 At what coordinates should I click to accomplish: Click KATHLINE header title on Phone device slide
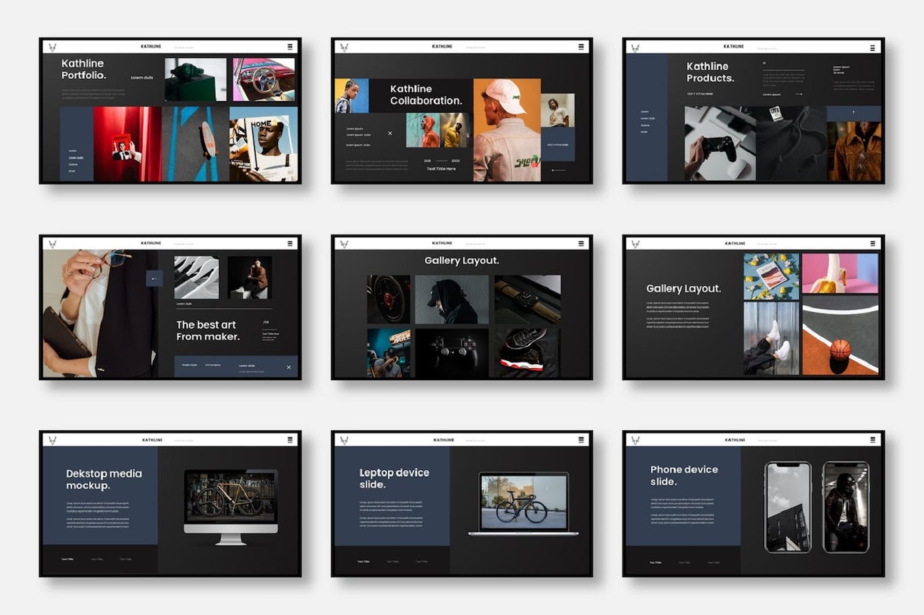(x=734, y=440)
